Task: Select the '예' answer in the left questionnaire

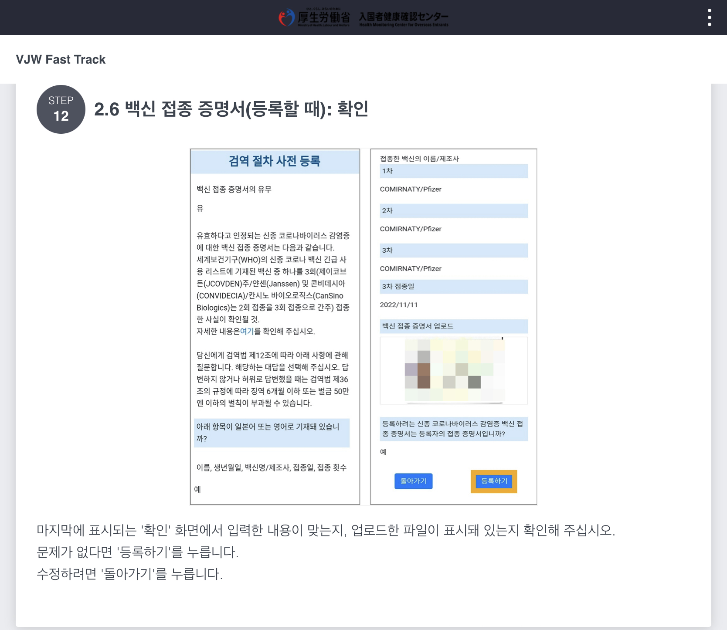Action: pyautogui.click(x=197, y=489)
